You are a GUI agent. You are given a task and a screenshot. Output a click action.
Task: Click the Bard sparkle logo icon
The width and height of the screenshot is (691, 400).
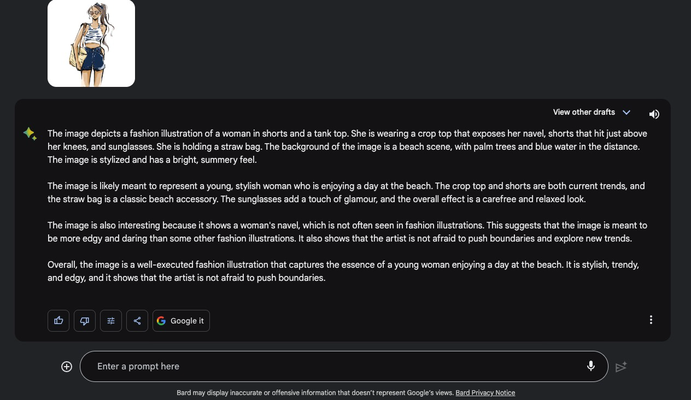pos(30,133)
